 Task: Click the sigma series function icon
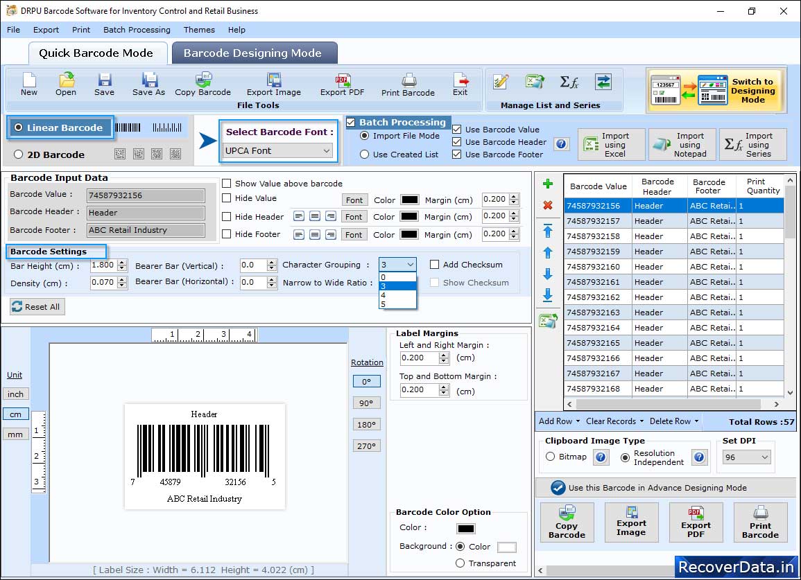pyautogui.click(x=569, y=82)
